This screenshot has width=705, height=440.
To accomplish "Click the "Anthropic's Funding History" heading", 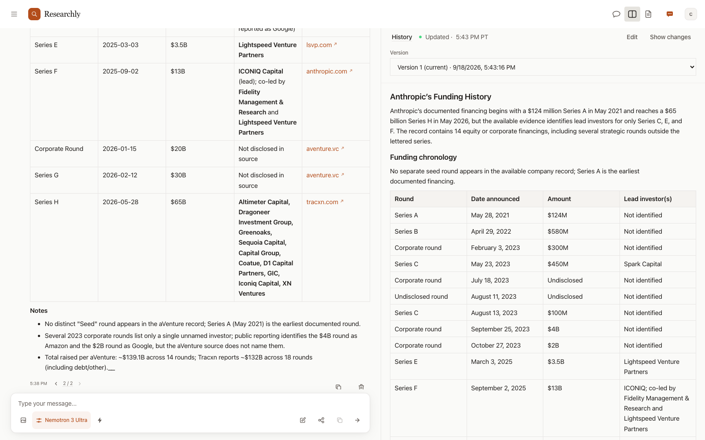I will coord(441,97).
